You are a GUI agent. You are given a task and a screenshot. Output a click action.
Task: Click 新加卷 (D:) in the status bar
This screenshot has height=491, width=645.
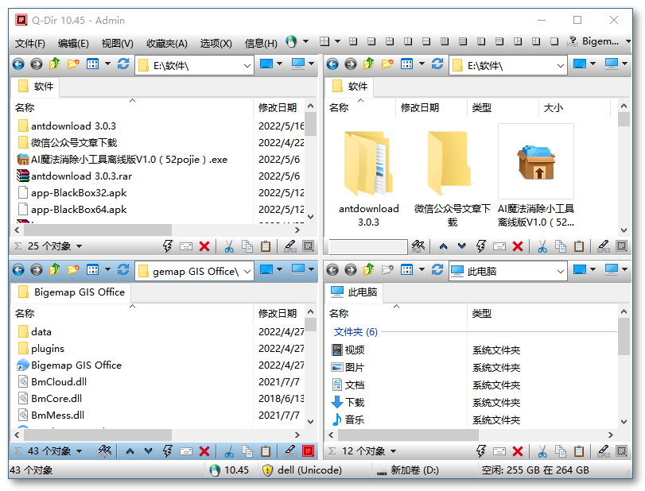(408, 470)
